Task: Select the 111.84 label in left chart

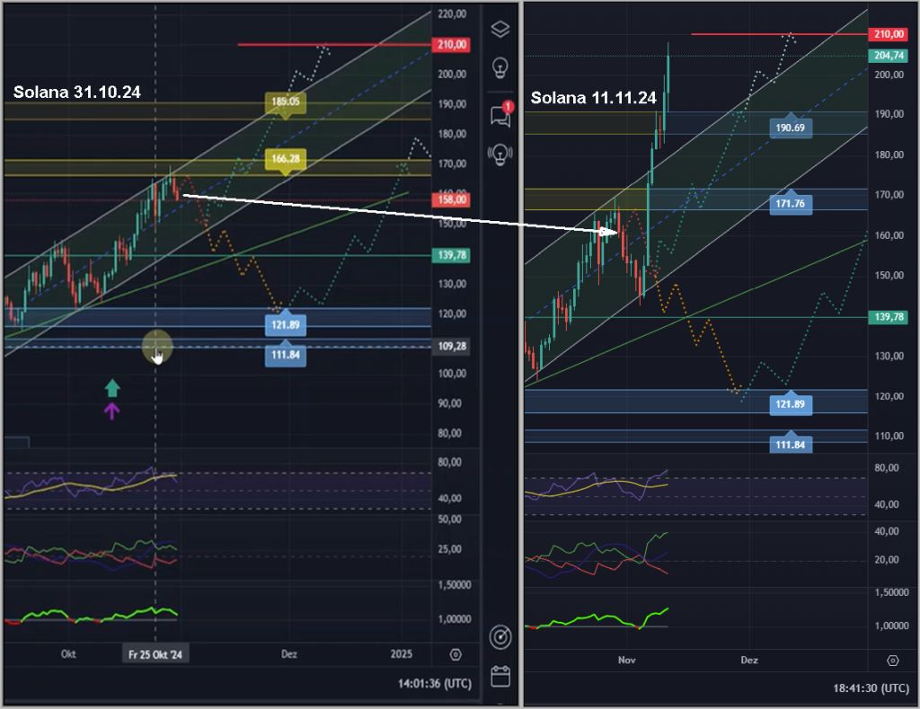Action: pos(286,356)
